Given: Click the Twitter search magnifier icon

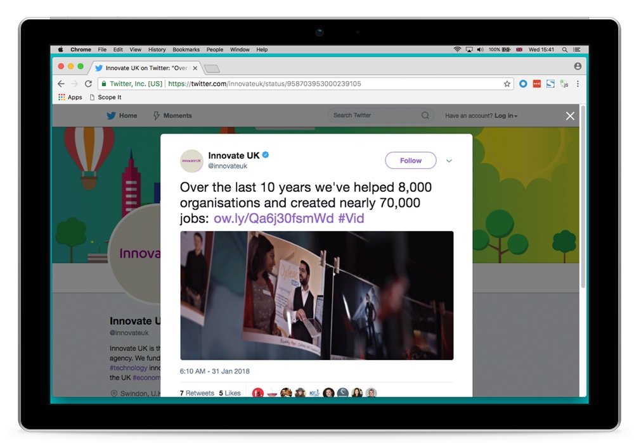Looking at the screenshot, I should coord(425,115).
